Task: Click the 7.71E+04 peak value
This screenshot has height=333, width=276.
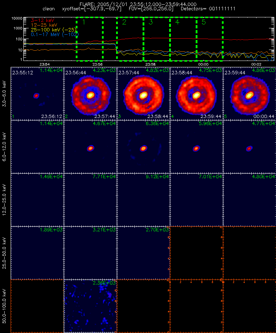Action: coord(104,176)
